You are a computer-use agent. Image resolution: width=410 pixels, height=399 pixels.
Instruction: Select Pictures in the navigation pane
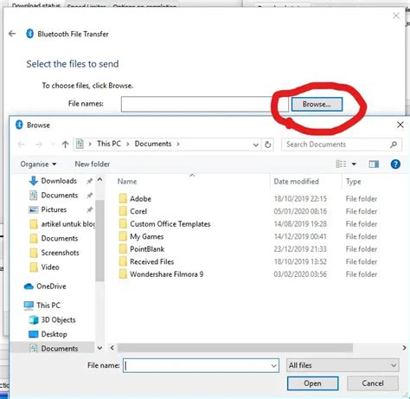54,209
